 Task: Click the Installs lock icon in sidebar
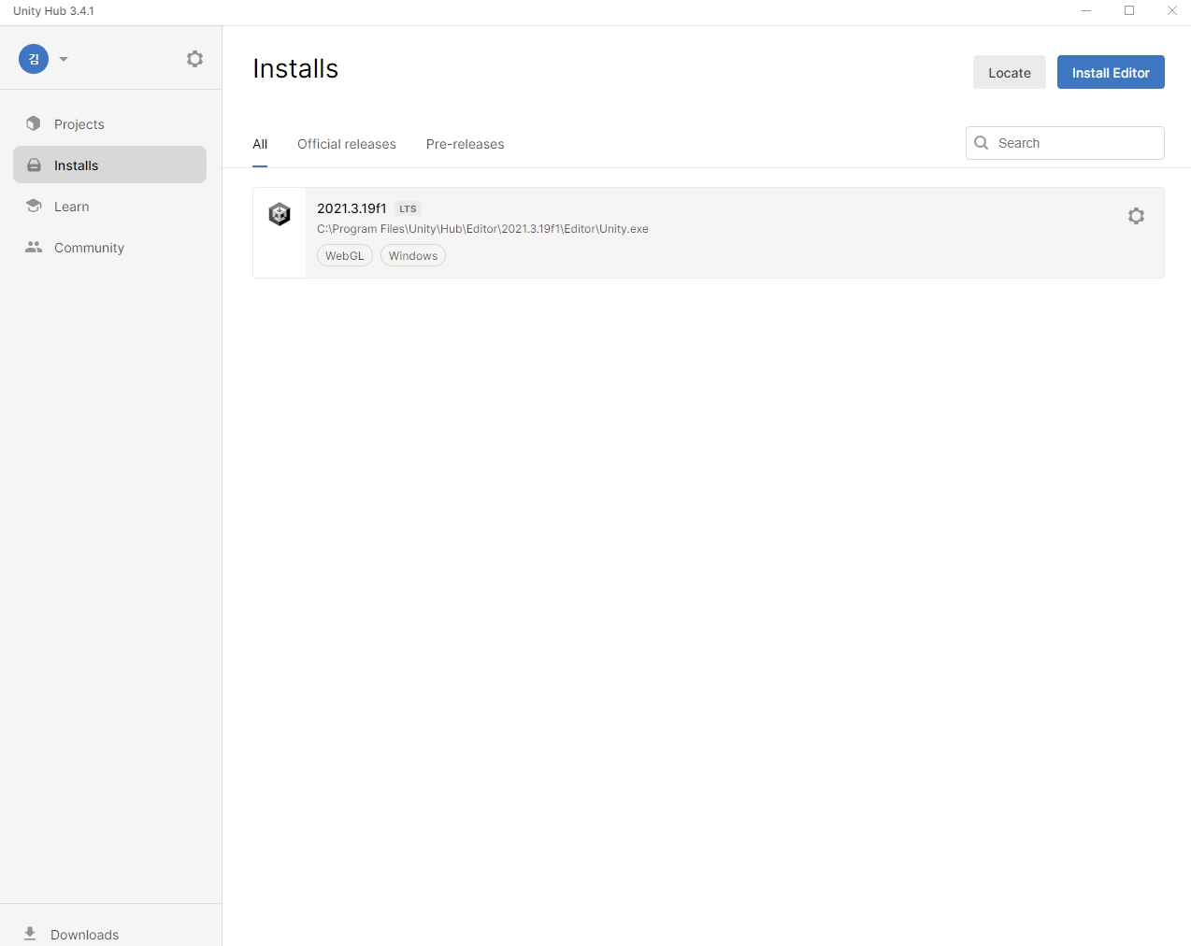[x=34, y=165]
